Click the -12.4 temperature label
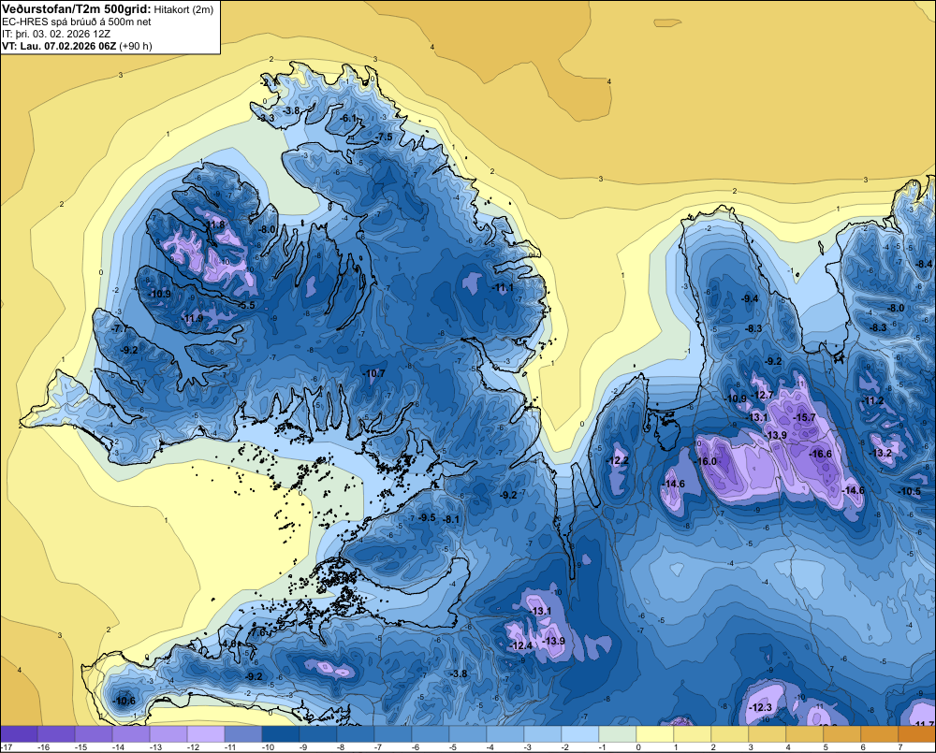Image resolution: width=936 pixels, height=753 pixels. (521, 646)
